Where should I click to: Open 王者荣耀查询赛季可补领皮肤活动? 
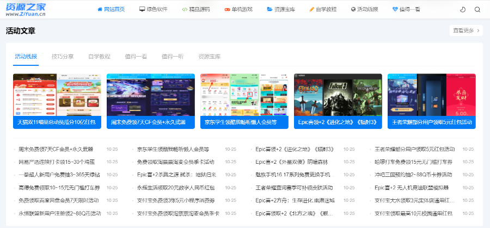[294, 188]
